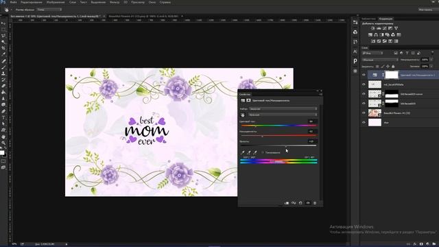Select the Hue/Saturation layer mask thumbnail
The image size is (439, 247).
tap(392, 75)
